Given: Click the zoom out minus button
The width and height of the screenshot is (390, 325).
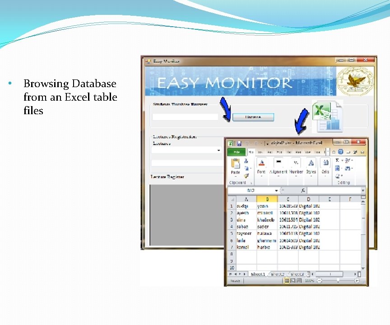Looking at the screenshot, I should click(320, 281).
